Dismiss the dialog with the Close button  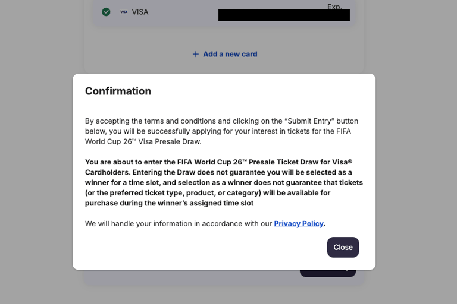click(343, 247)
